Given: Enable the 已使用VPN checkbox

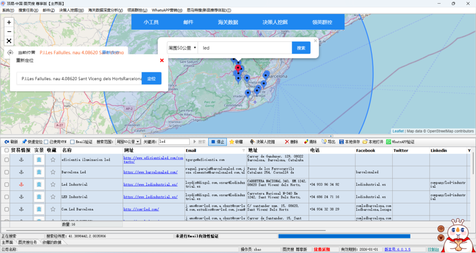Looking at the screenshot, I should pos(46,142).
